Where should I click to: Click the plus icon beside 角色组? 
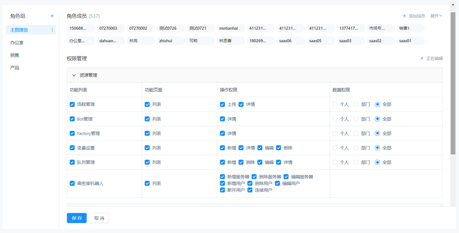(52, 16)
